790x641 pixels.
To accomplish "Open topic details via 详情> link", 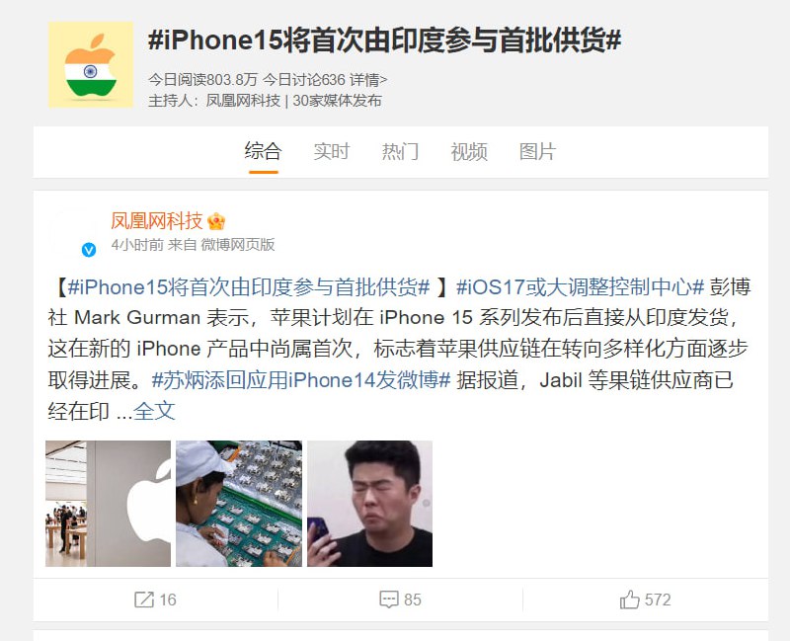I will coord(368,80).
